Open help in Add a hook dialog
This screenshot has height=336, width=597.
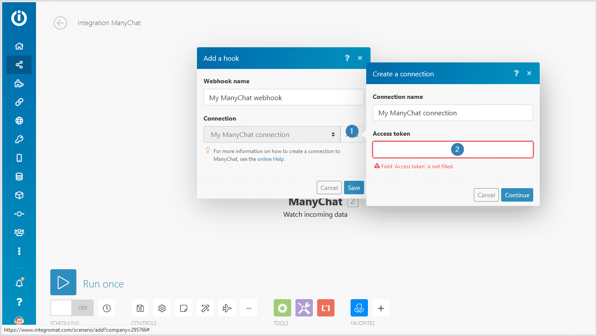point(347,58)
